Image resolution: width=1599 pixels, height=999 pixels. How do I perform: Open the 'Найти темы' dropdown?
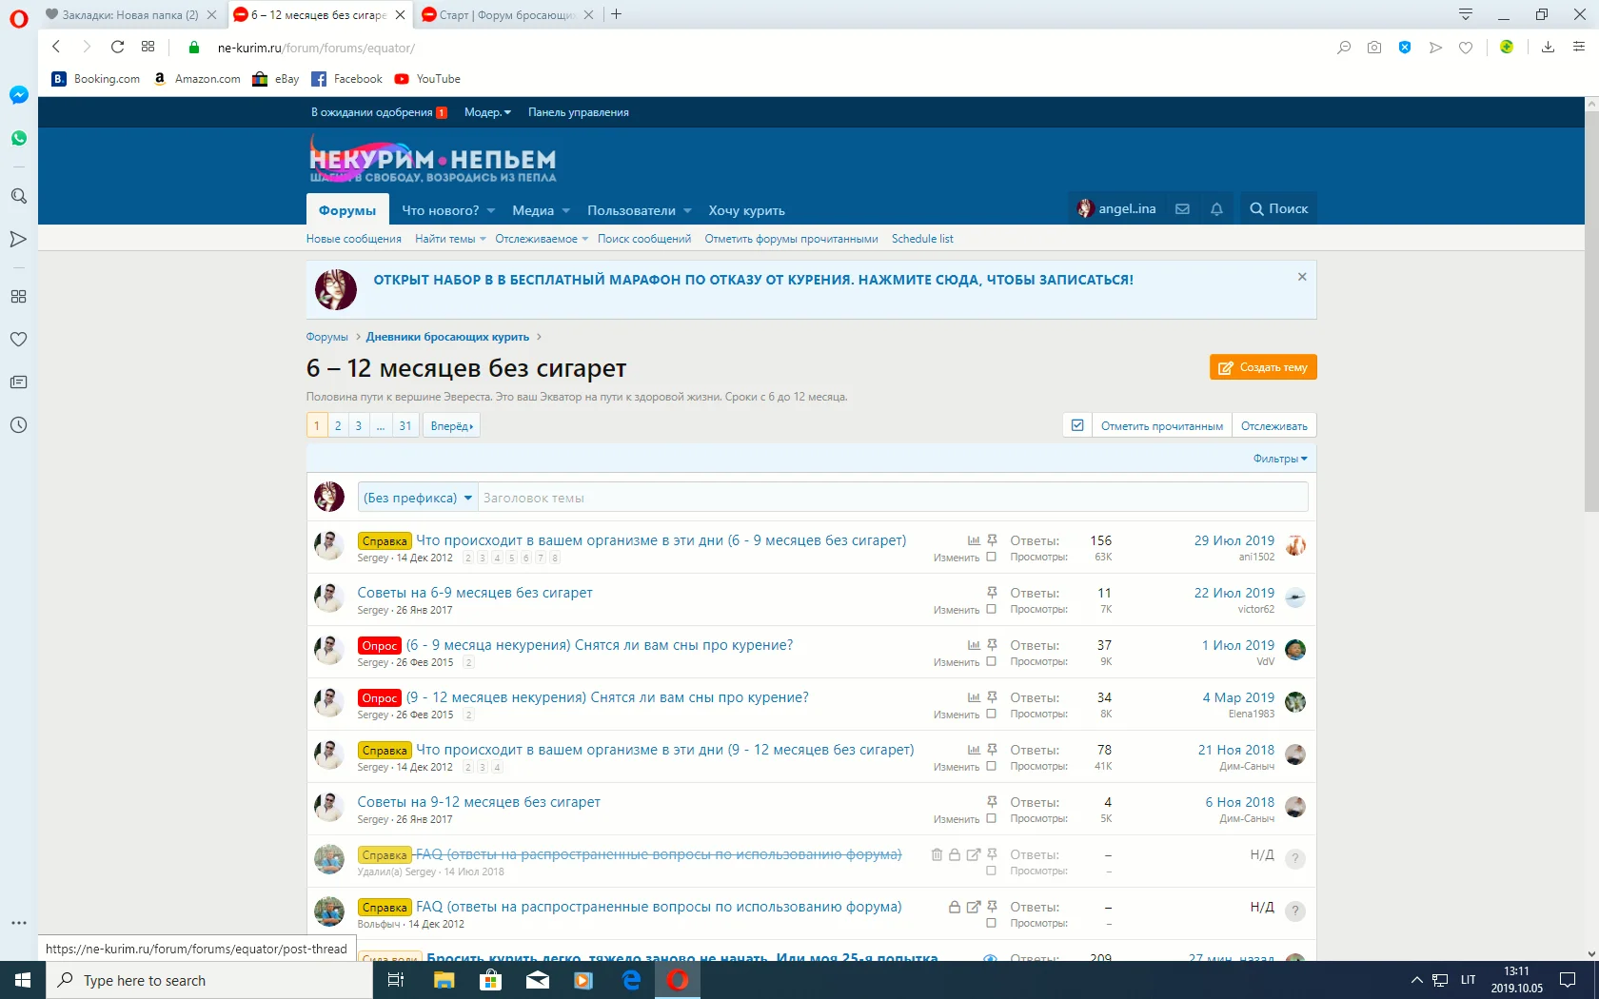[x=450, y=239]
